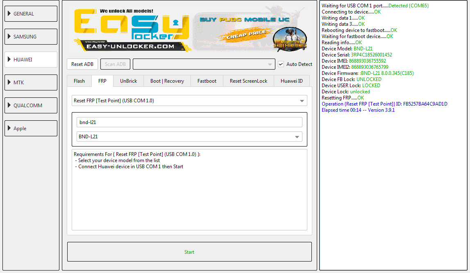Click the Device Firmware log line
Screen dimensions: 470x273
(368, 73)
